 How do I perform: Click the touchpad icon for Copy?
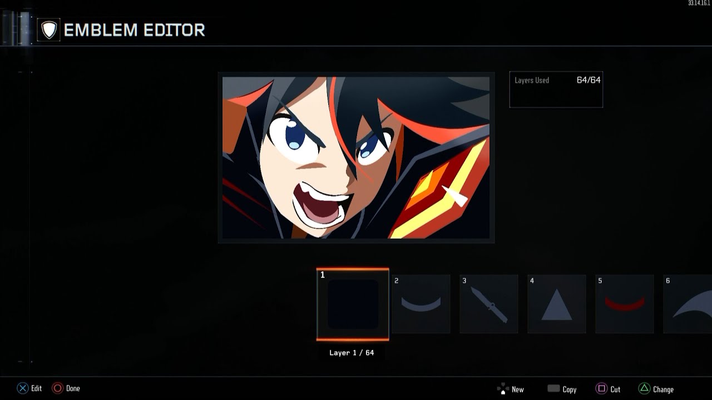click(553, 388)
